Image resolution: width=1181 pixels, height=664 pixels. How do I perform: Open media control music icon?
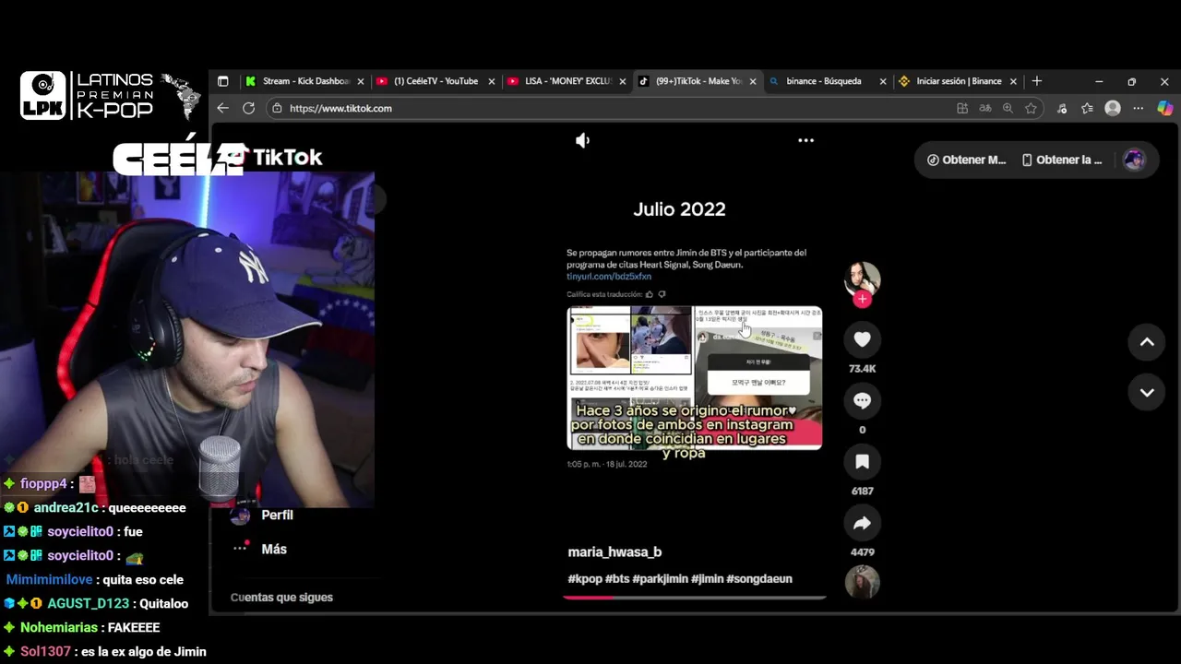[x=1062, y=108]
